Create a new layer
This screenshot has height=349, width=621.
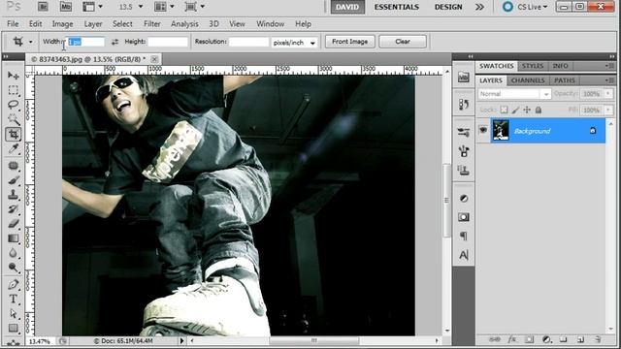point(580,339)
